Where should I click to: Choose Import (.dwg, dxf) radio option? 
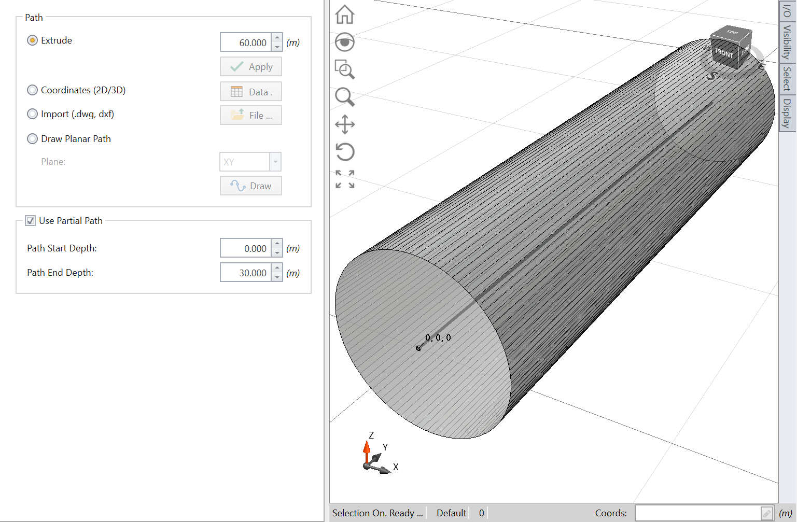[x=32, y=114]
